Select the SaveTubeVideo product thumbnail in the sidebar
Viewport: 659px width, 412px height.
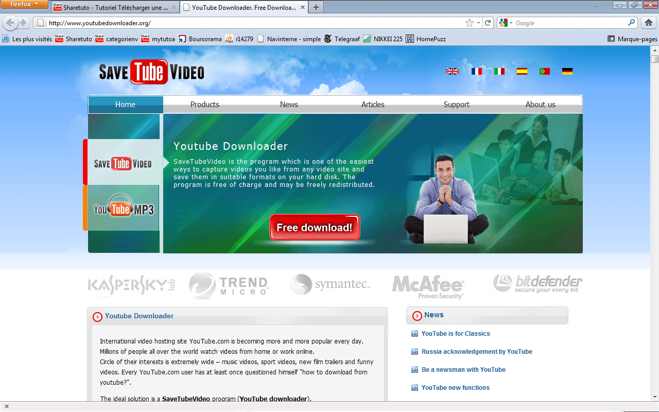point(123,164)
